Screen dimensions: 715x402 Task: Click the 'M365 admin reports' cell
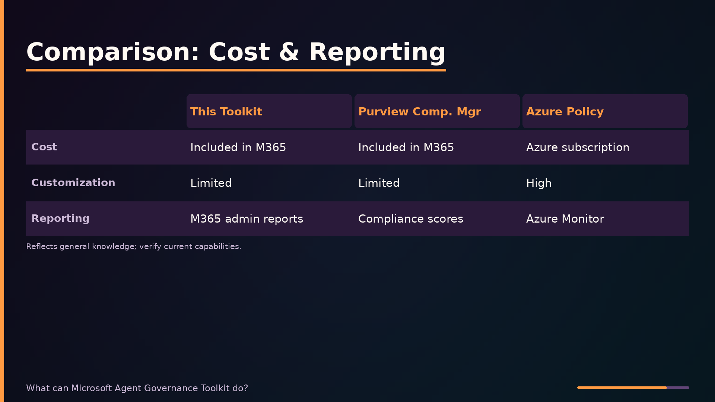tap(247, 219)
